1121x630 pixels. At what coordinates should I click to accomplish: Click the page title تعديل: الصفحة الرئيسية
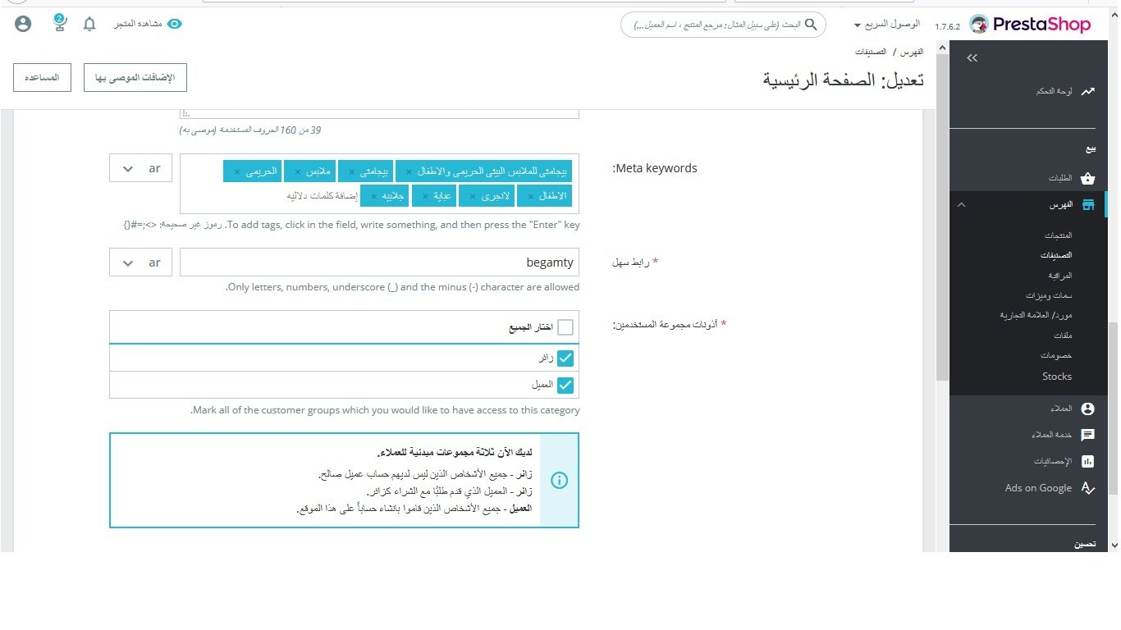tap(844, 80)
